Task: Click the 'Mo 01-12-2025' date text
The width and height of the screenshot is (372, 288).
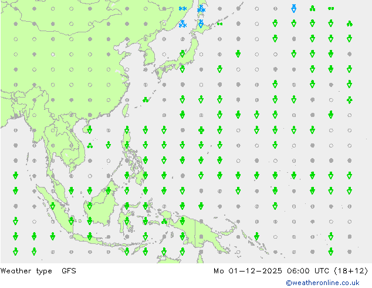Action: click(248, 270)
